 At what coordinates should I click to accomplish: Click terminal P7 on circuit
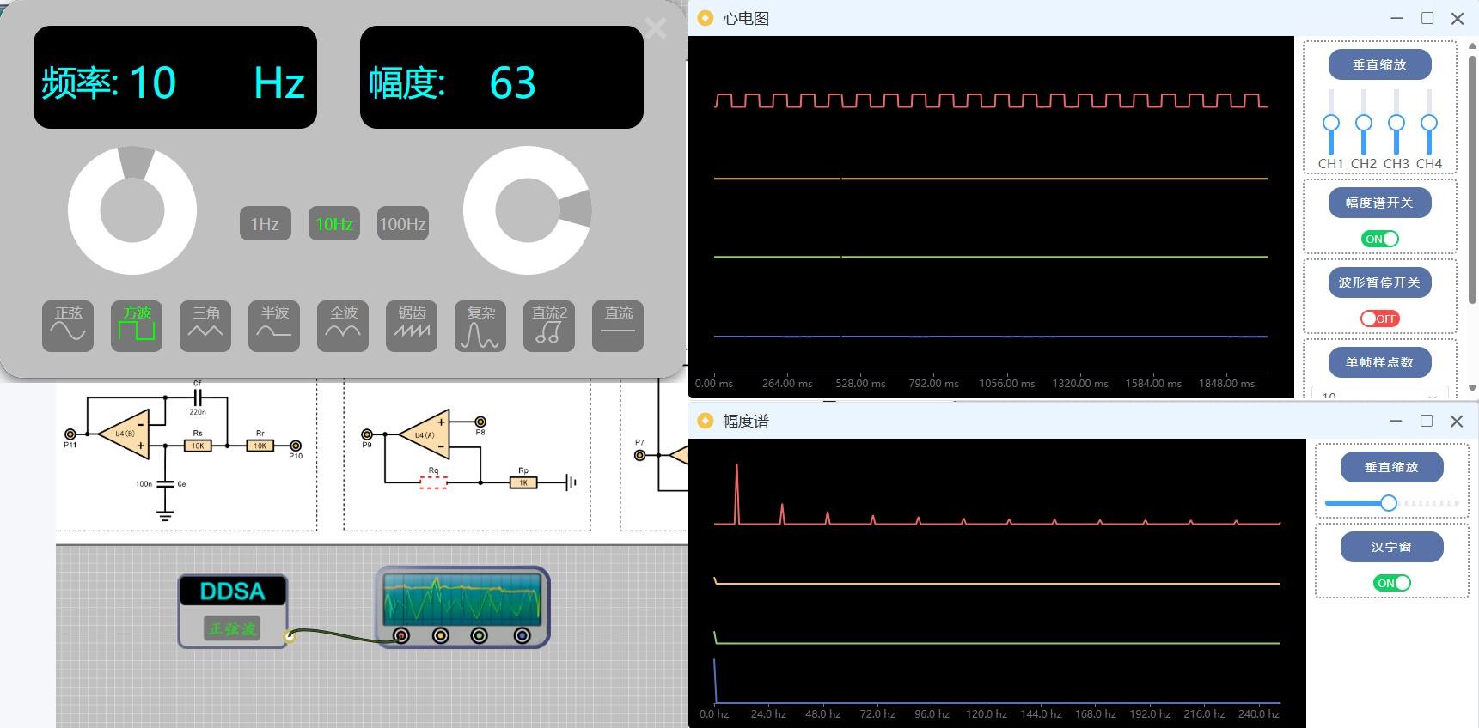point(639,455)
